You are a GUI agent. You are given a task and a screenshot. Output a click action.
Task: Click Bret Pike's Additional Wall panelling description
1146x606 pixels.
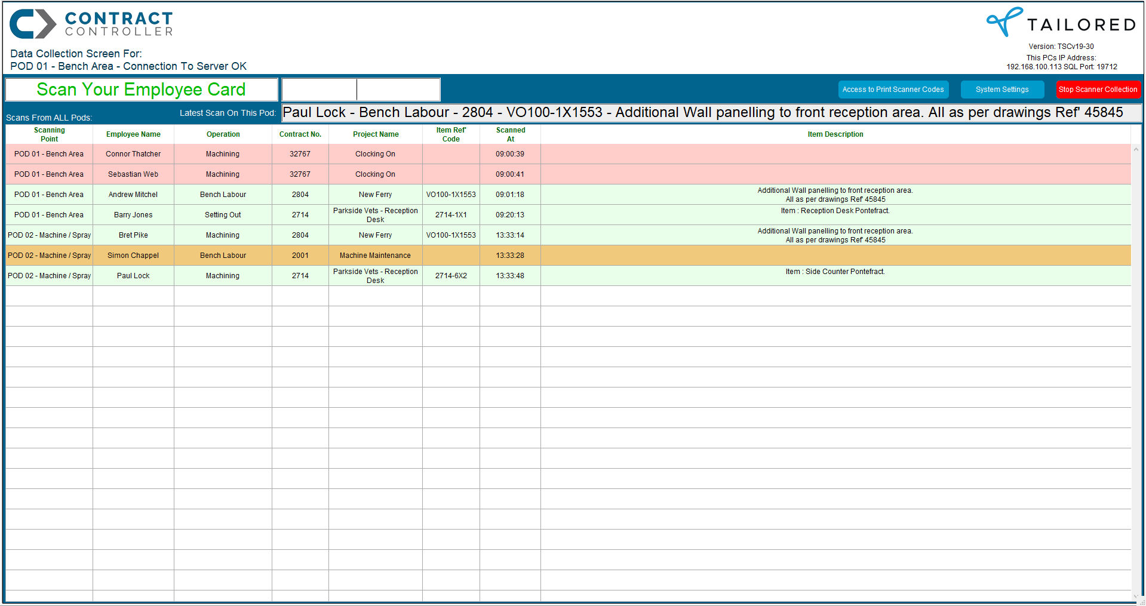835,235
